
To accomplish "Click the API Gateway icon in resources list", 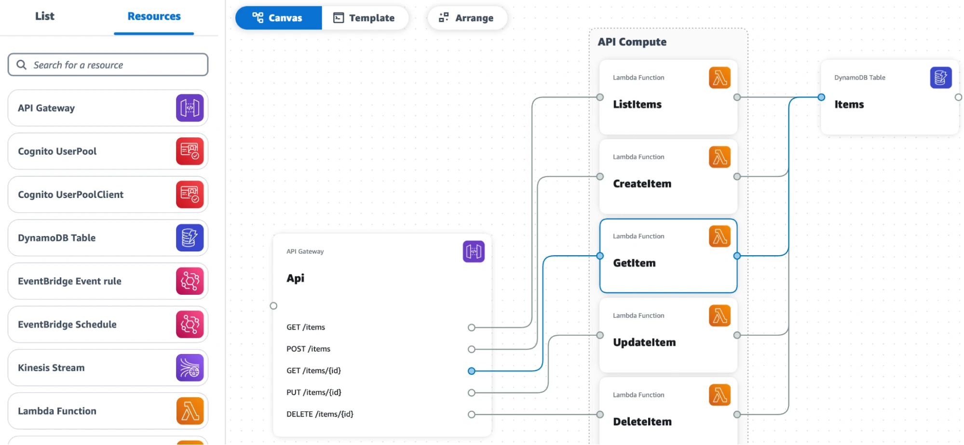I will pos(190,108).
